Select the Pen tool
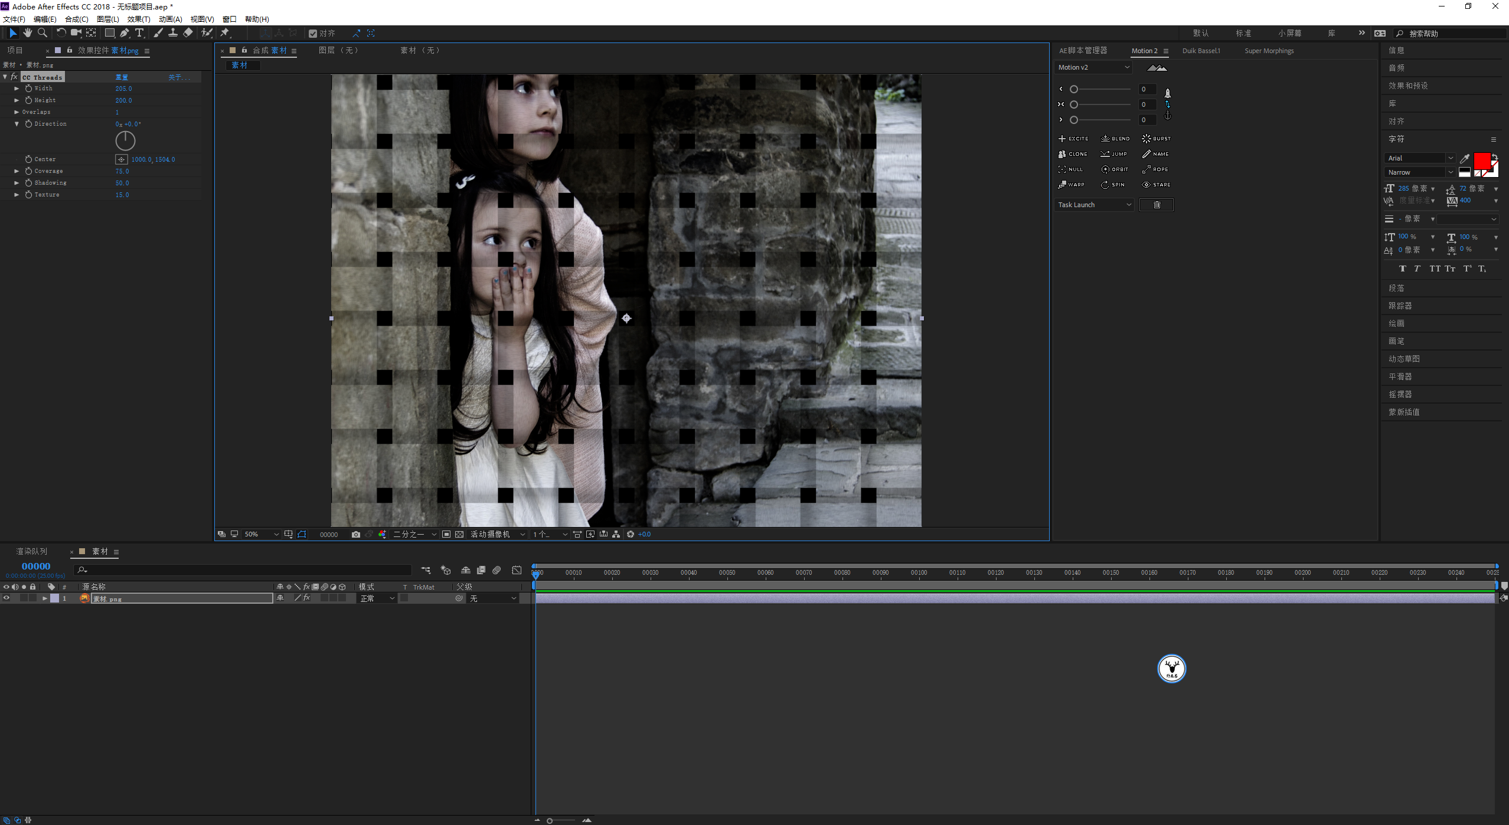Image resolution: width=1509 pixels, height=825 pixels. 125,33
